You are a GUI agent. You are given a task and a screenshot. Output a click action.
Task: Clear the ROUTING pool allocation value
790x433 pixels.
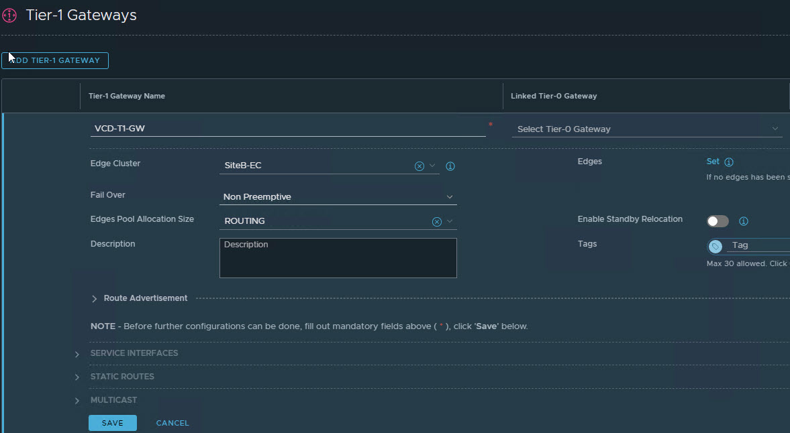pos(437,222)
